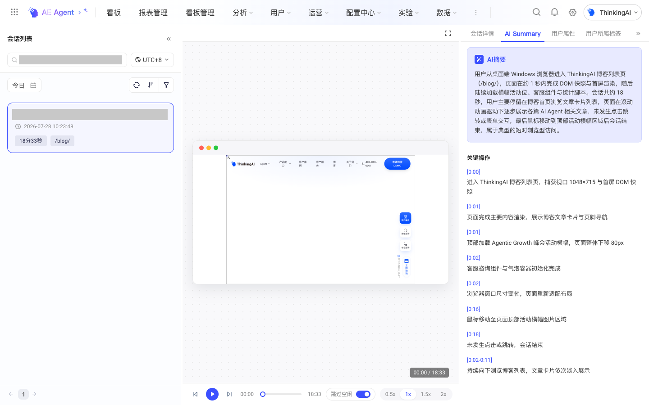Click the global search magnifier icon
The image size is (649, 405).
coord(536,12)
